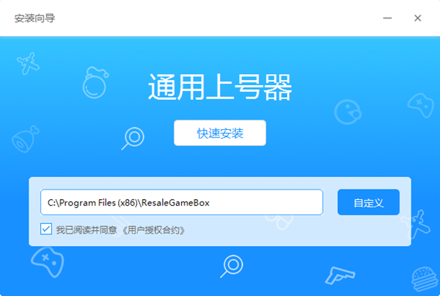Minimize the installer wizard window
The image size is (440, 296).
(x=385, y=18)
